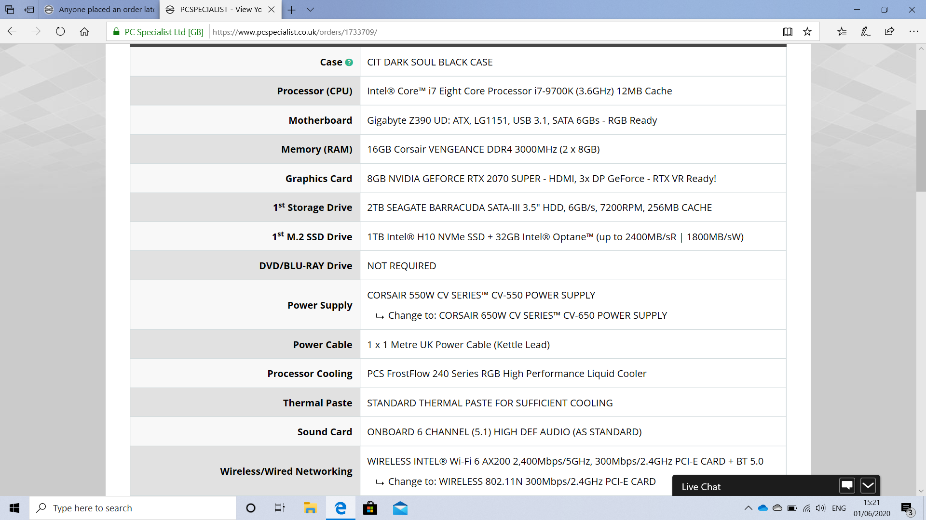This screenshot has width=926, height=520.
Task: Click 'NOT REQUIRED' DVD drive value
Action: [x=401, y=266]
